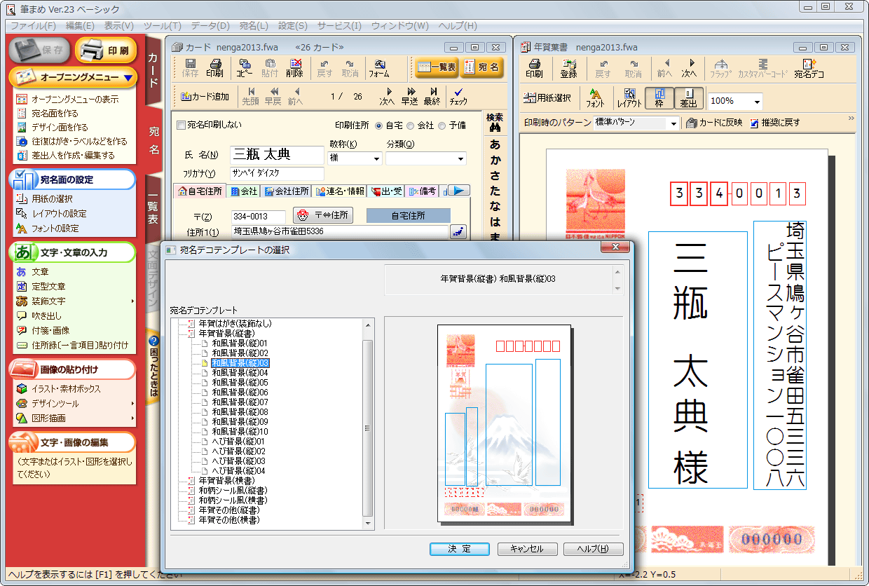The image size is (869, 586).
Task: Open the ファイル(F) menu
Action: click(x=33, y=26)
